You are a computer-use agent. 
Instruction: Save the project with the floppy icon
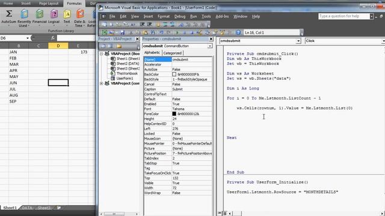(x=122, y=32)
